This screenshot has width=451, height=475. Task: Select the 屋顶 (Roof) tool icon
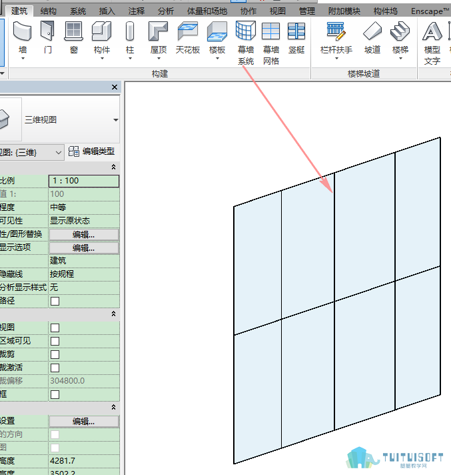click(x=158, y=31)
